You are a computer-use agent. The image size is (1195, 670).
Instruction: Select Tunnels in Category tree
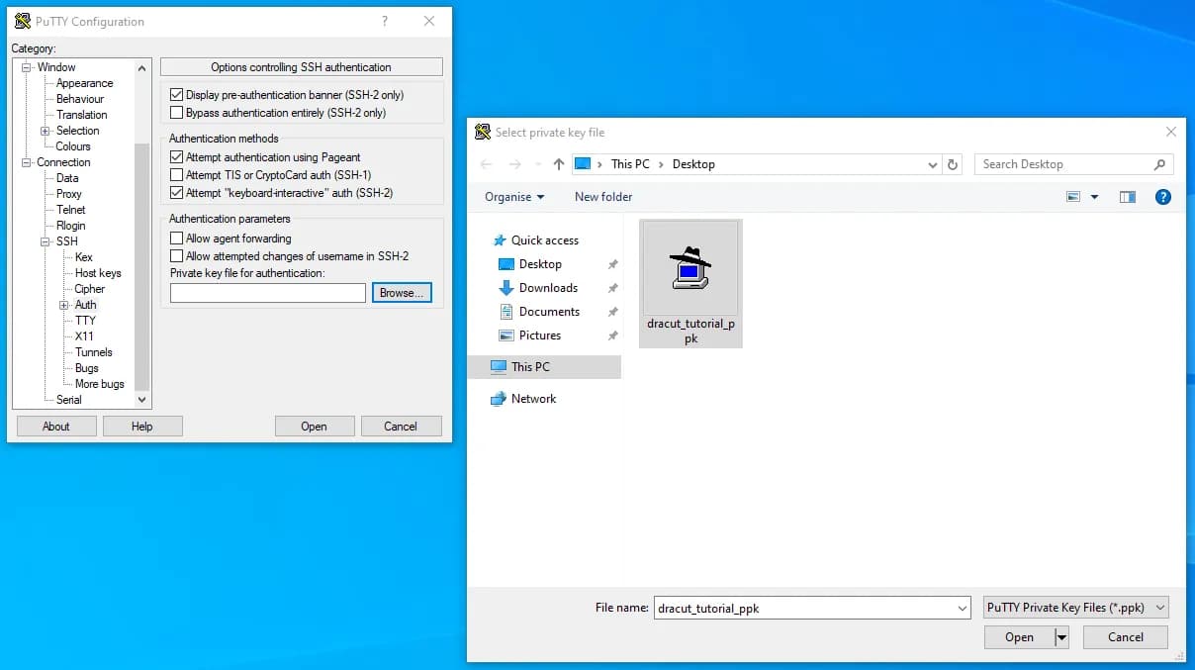tap(94, 352)
